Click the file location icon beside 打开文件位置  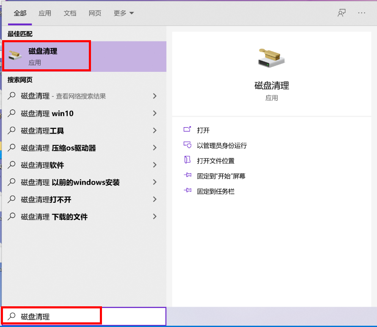[187, 161]
